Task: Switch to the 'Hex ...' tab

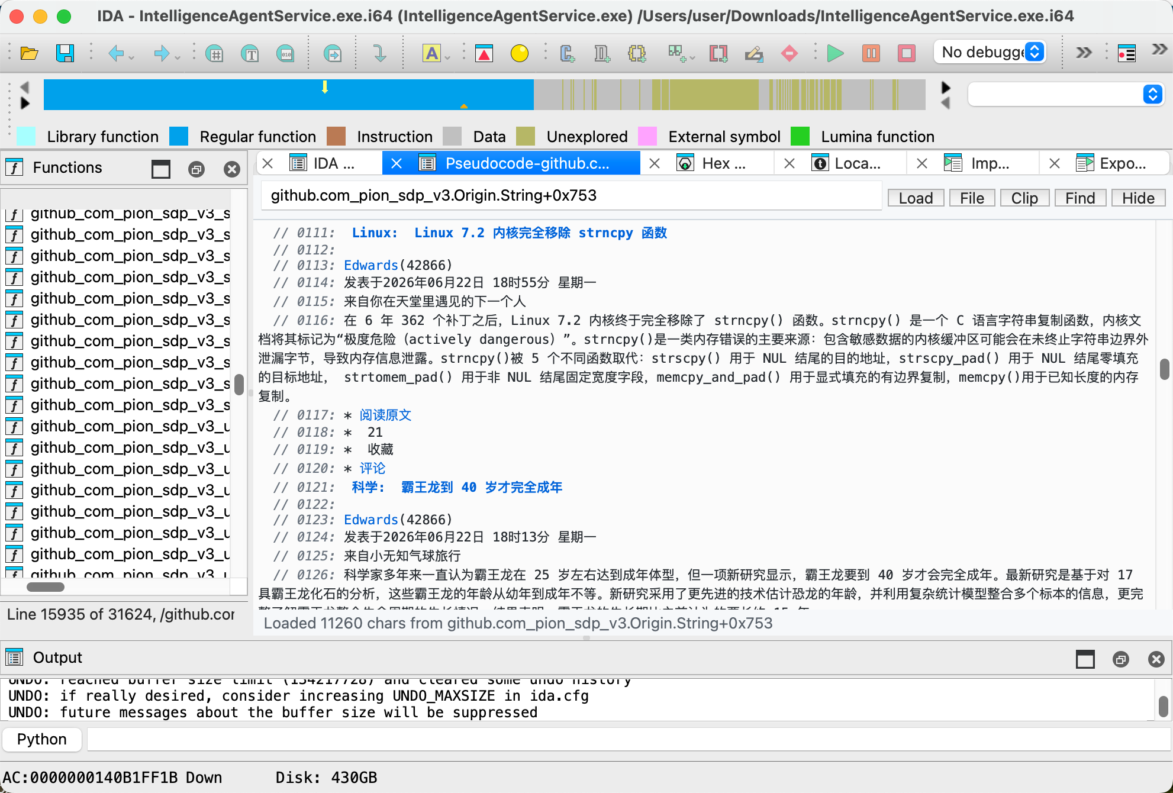Action: 713,163
